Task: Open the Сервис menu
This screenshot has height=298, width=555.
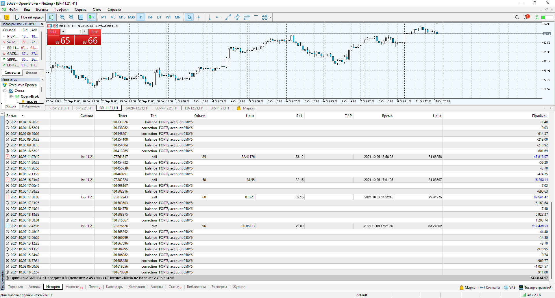Action: click(81, 10)
